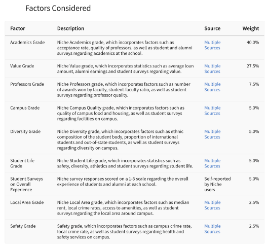Click the 27.5% weight value
The image size is (268, 247).
pyautogui.click(x=253, y=66)
